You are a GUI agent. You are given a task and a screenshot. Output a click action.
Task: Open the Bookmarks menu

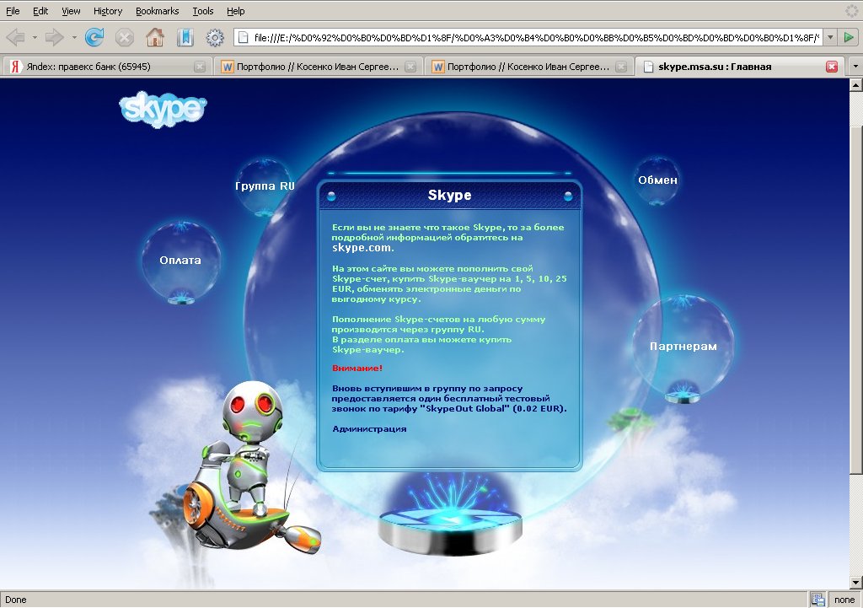click(x=158, y=11)
